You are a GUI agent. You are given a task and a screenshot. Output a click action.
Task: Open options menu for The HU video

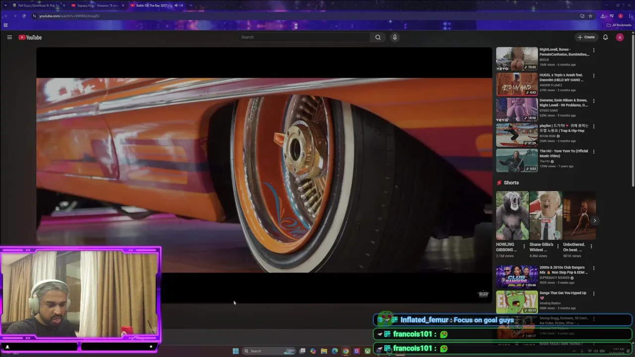click(593, 151)
